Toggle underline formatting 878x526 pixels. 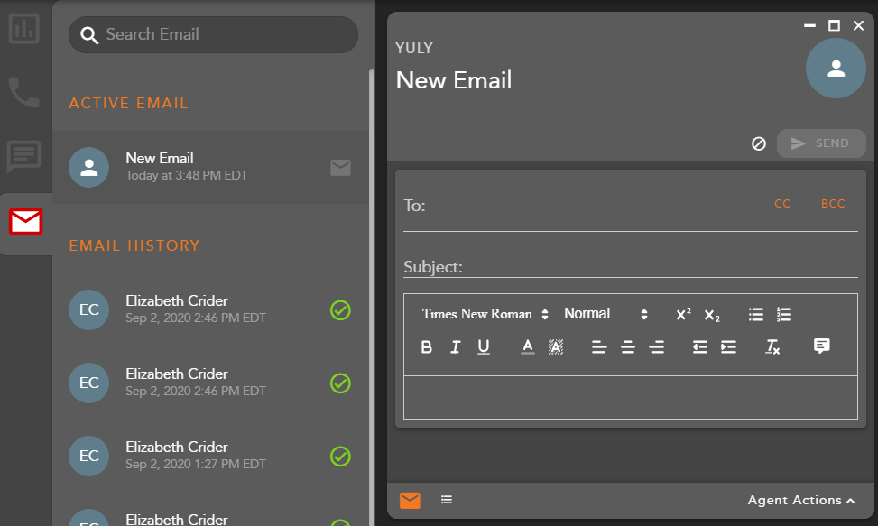click(x=484, y=347)
